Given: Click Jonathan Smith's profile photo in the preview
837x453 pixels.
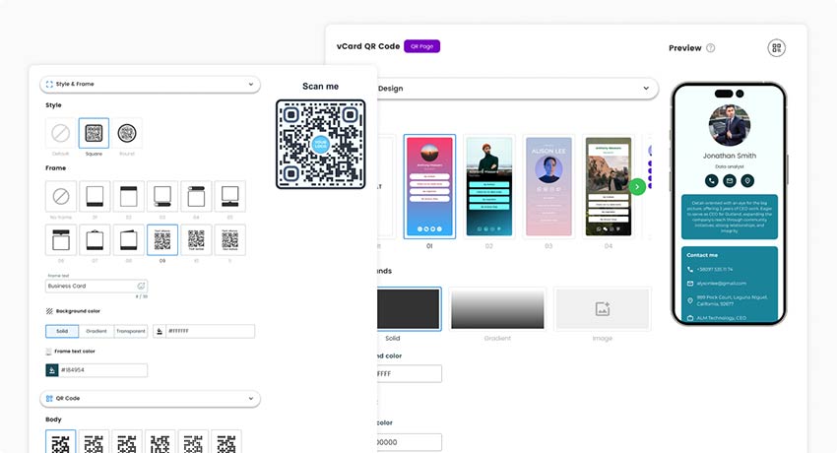Looking at the screenshot, I should (x=729, y=125).
